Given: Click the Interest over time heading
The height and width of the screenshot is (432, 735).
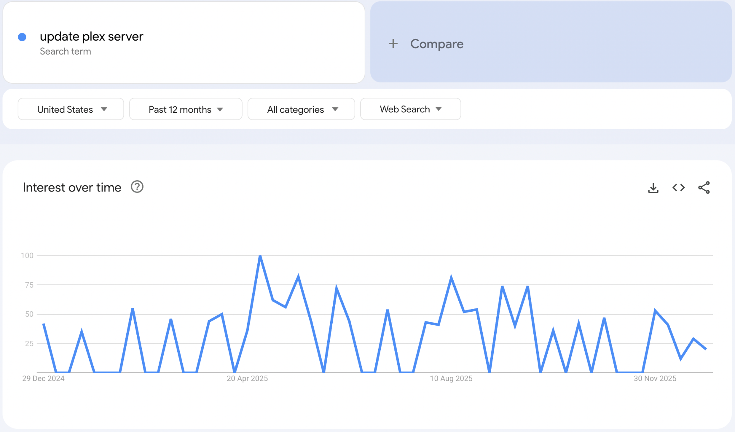Looking at the screenshot, I should click(72, 187).
